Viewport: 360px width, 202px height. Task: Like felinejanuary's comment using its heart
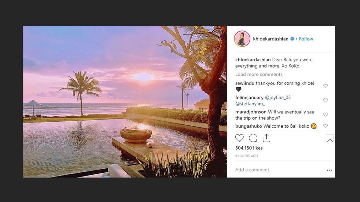pyautogui.click(x=325, y=100)
